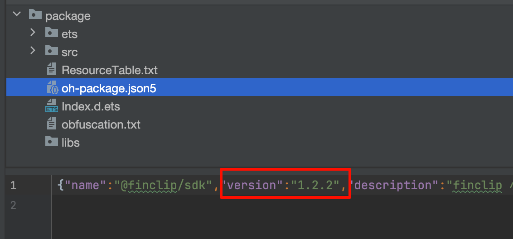The width and height of the screenshot is (513, 239).
Task: Select the libs folder name
Action: [71, 143]
